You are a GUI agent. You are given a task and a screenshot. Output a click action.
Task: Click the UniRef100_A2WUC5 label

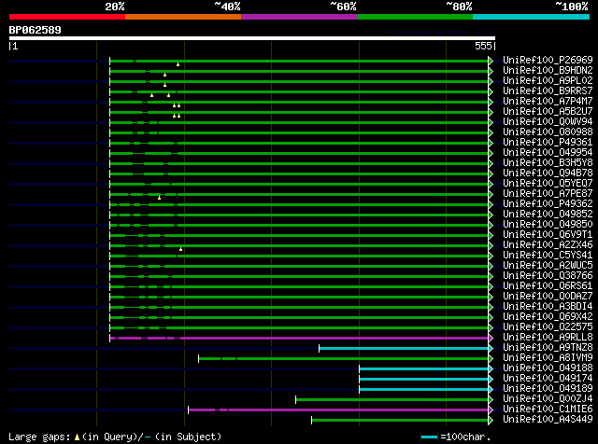(548, 266)
